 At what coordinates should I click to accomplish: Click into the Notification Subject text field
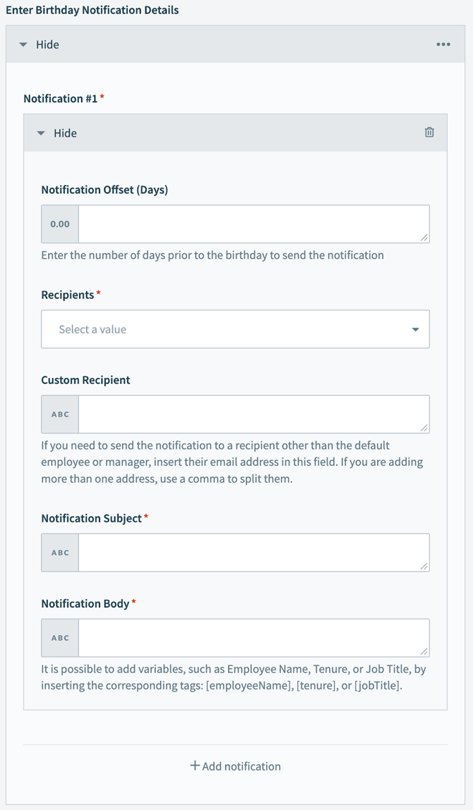(253, 552)
